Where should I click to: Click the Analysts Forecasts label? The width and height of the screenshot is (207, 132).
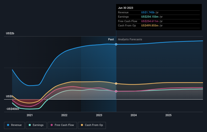coord(130,39)
